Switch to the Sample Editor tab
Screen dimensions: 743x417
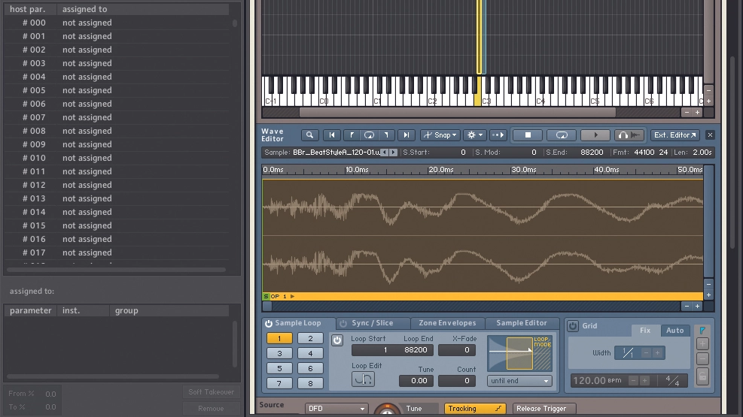521,323
